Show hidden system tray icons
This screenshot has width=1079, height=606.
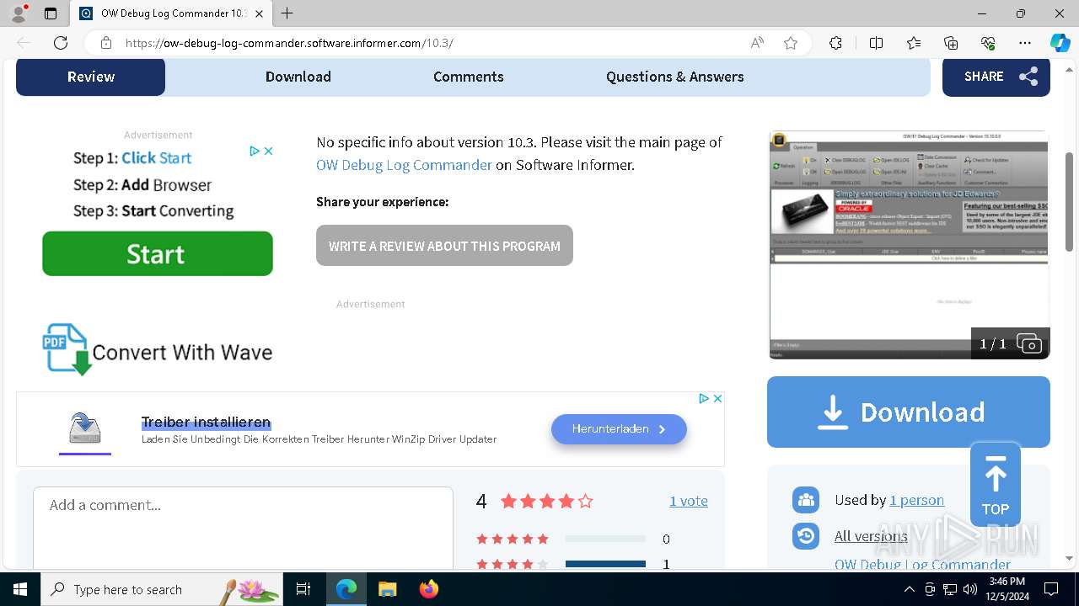click(x=909, y=589)
